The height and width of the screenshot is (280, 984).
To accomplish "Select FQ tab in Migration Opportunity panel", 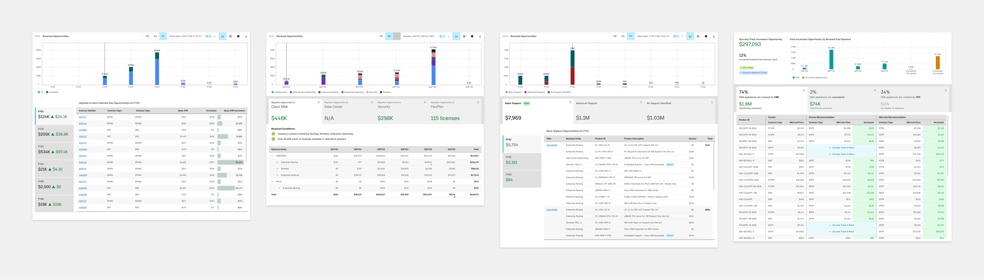I will point(389,36).
